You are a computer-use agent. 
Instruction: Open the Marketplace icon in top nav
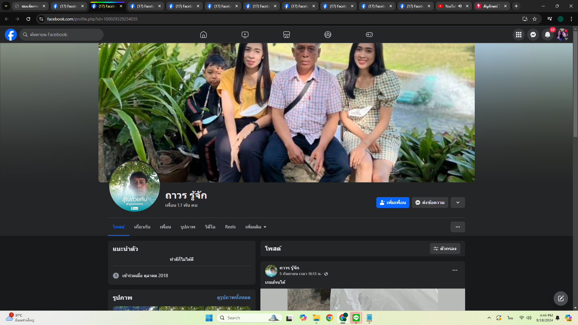(x=287, y=35)
